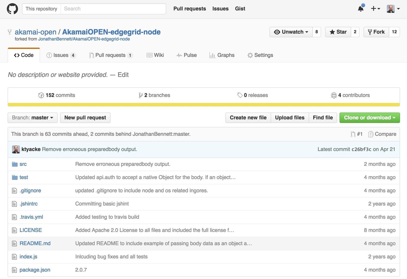View the 2 branches
The image size is (407, 279).
[154, 95]
